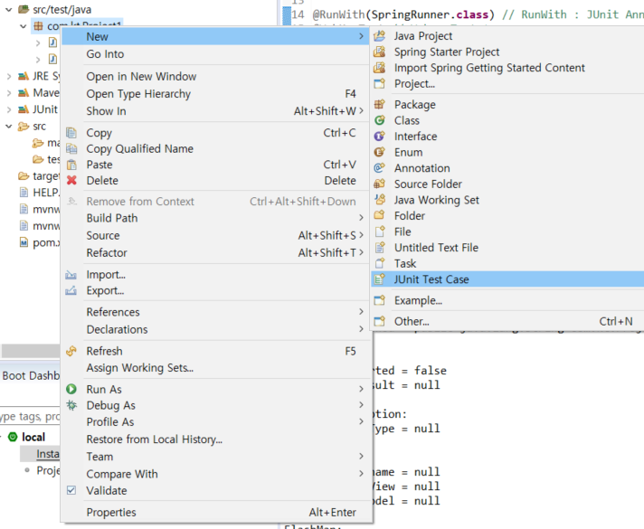The width and height of the screenshot is (644, 529).
Task: Collapse the src folder tree node
Action: coord(9,126)
